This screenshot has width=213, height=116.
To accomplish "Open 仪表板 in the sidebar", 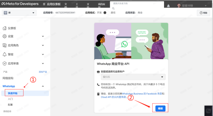I will pos(12,28).
